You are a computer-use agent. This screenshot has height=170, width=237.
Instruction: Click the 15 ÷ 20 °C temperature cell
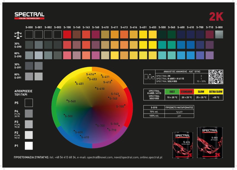coord(172,97)
